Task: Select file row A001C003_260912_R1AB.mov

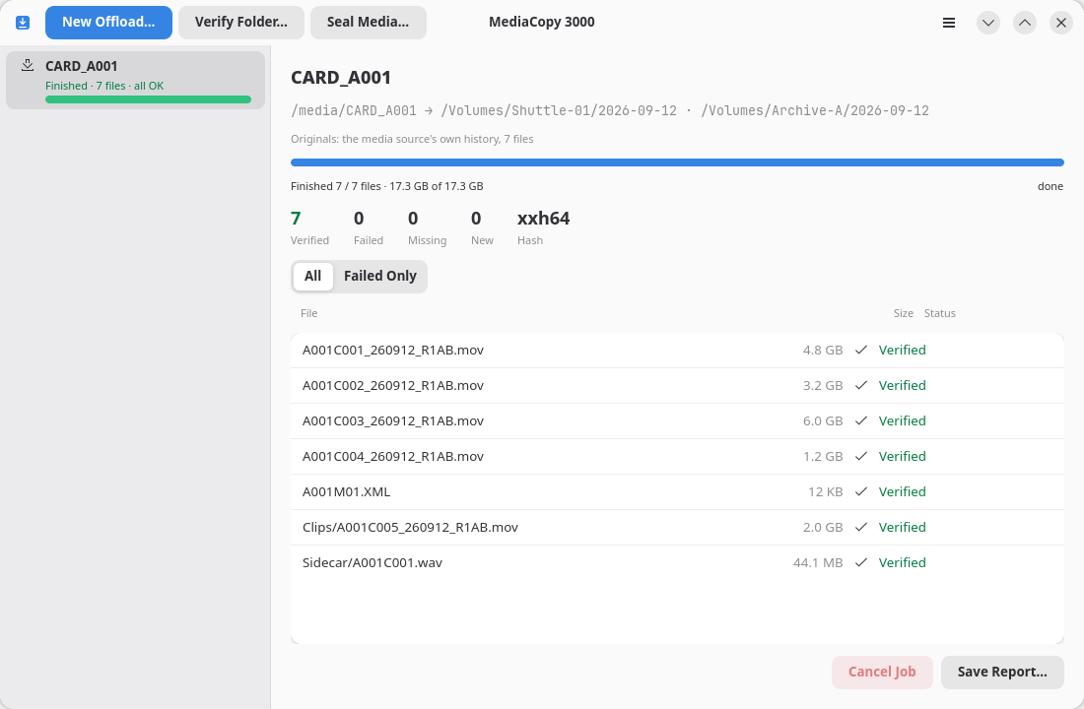Action: [677, 420]
